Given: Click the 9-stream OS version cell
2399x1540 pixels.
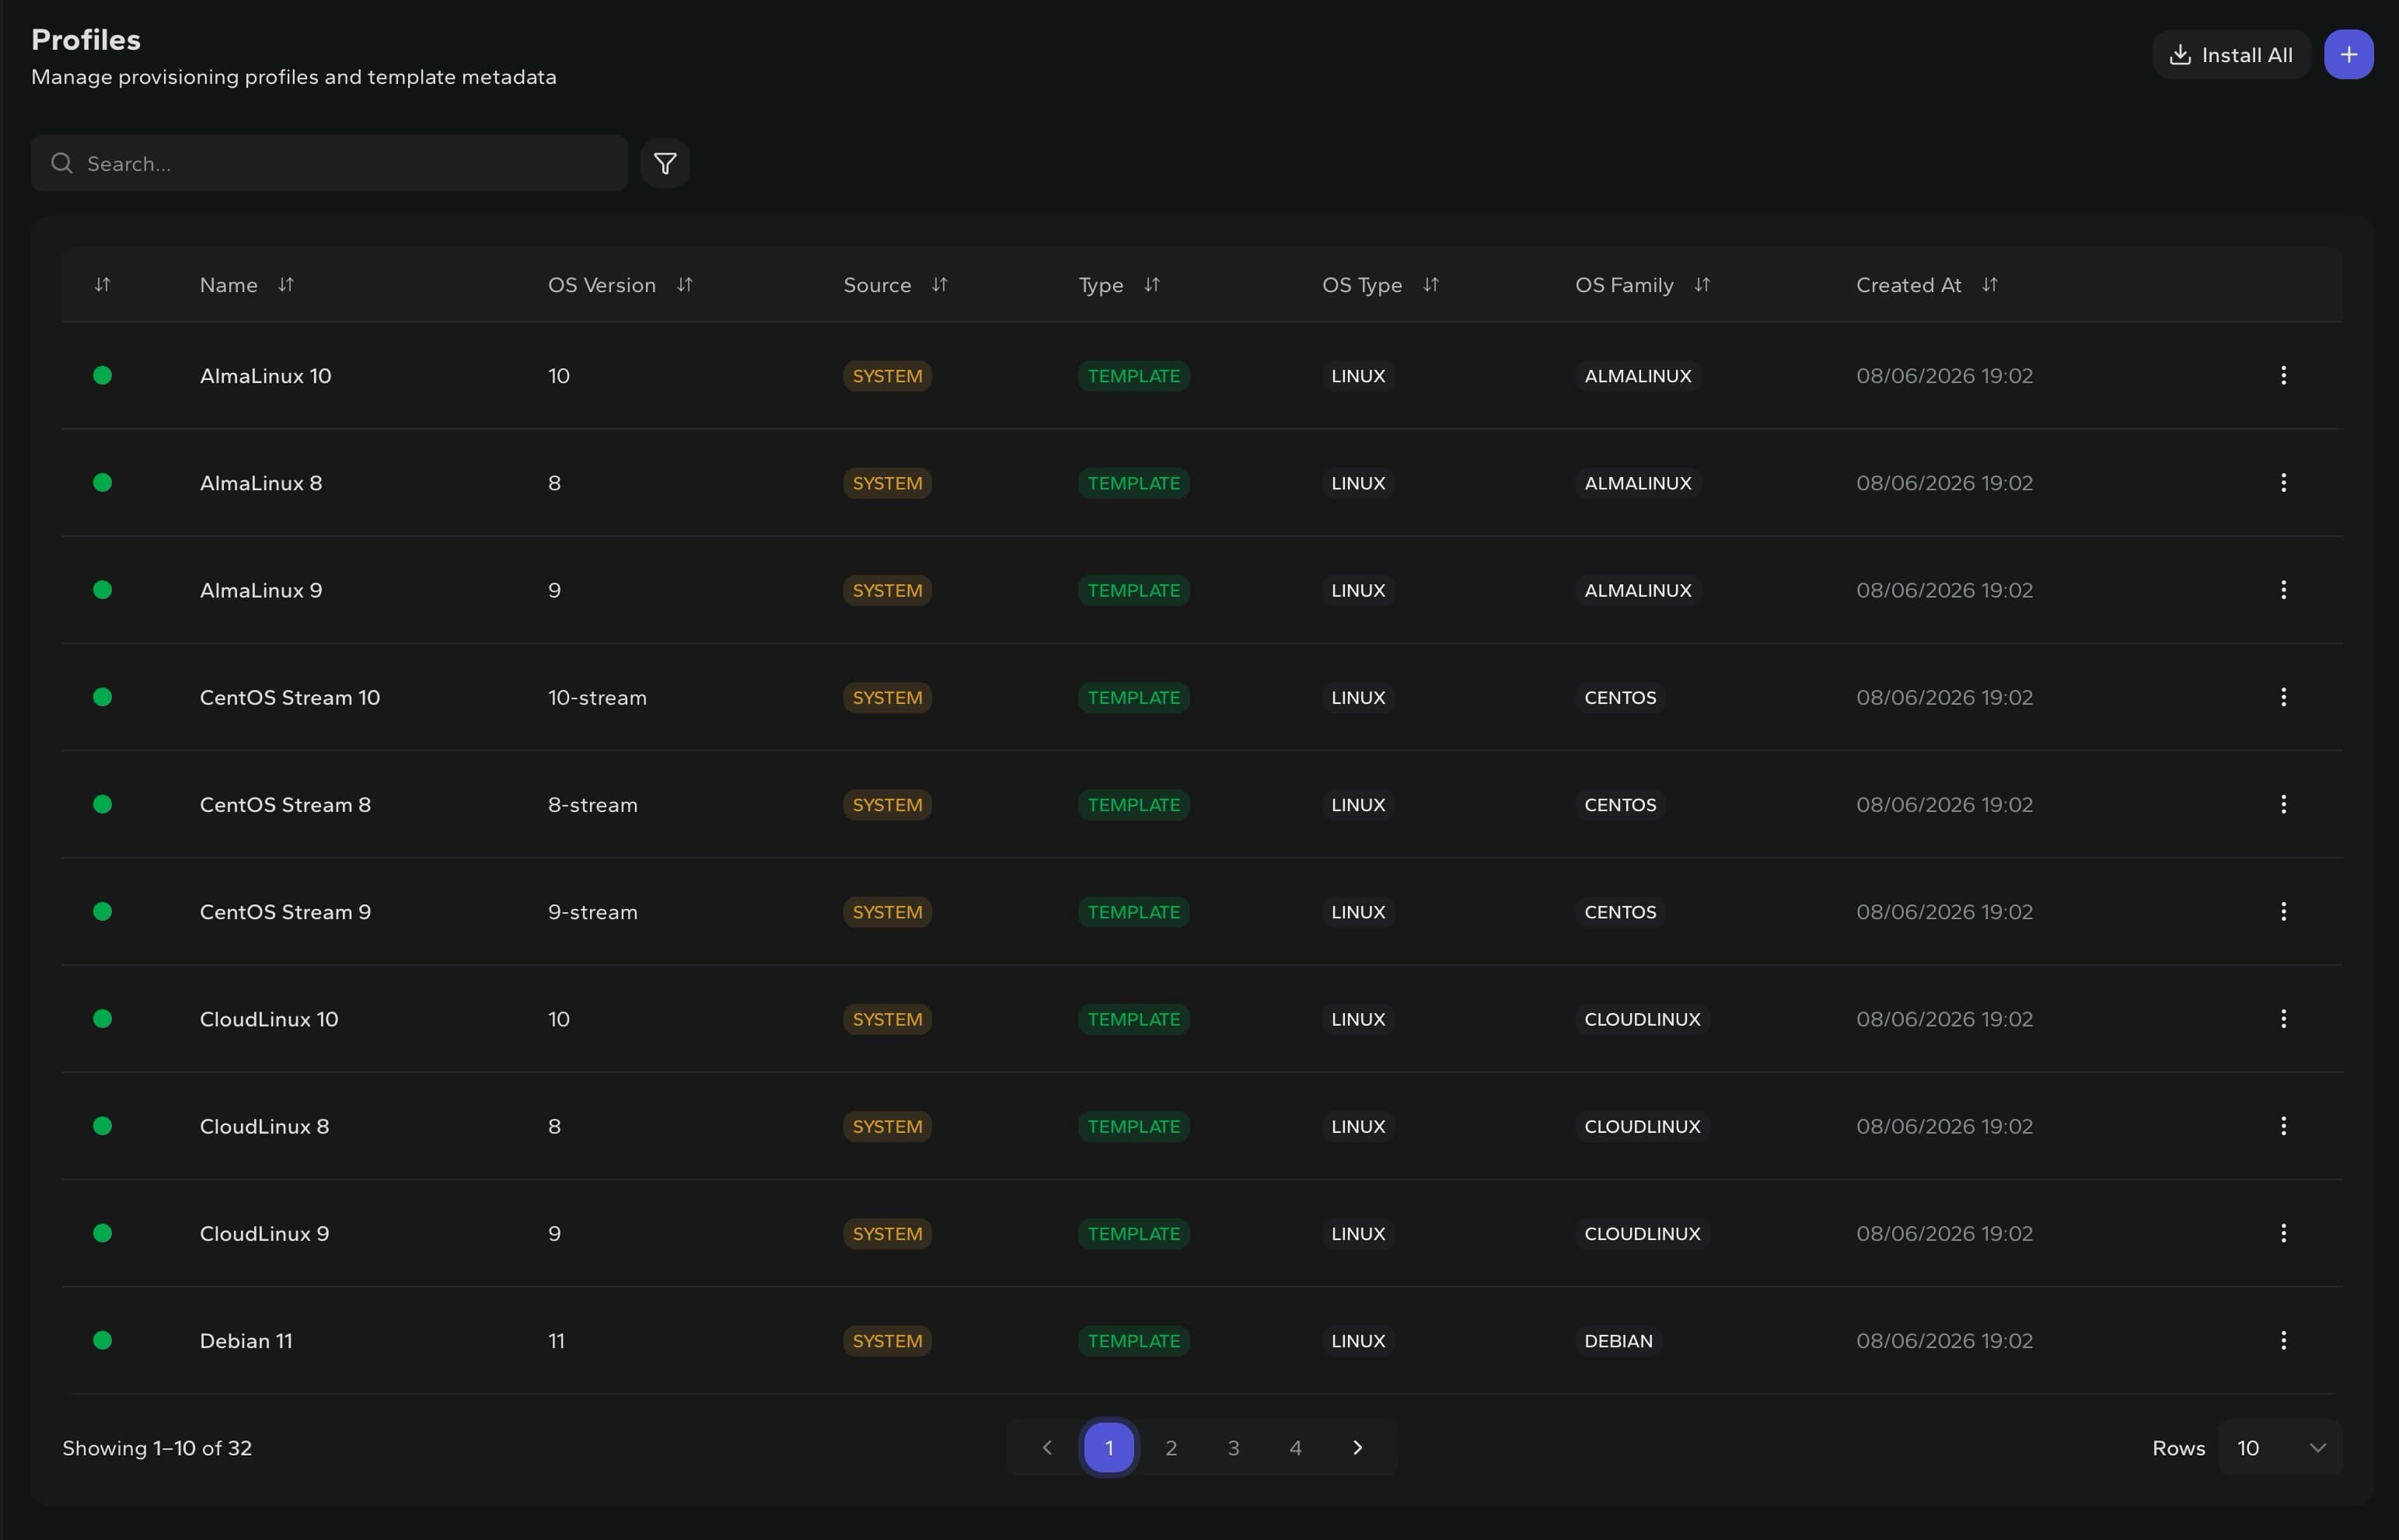Looking at the screenshot, I should tap(592, 912).
